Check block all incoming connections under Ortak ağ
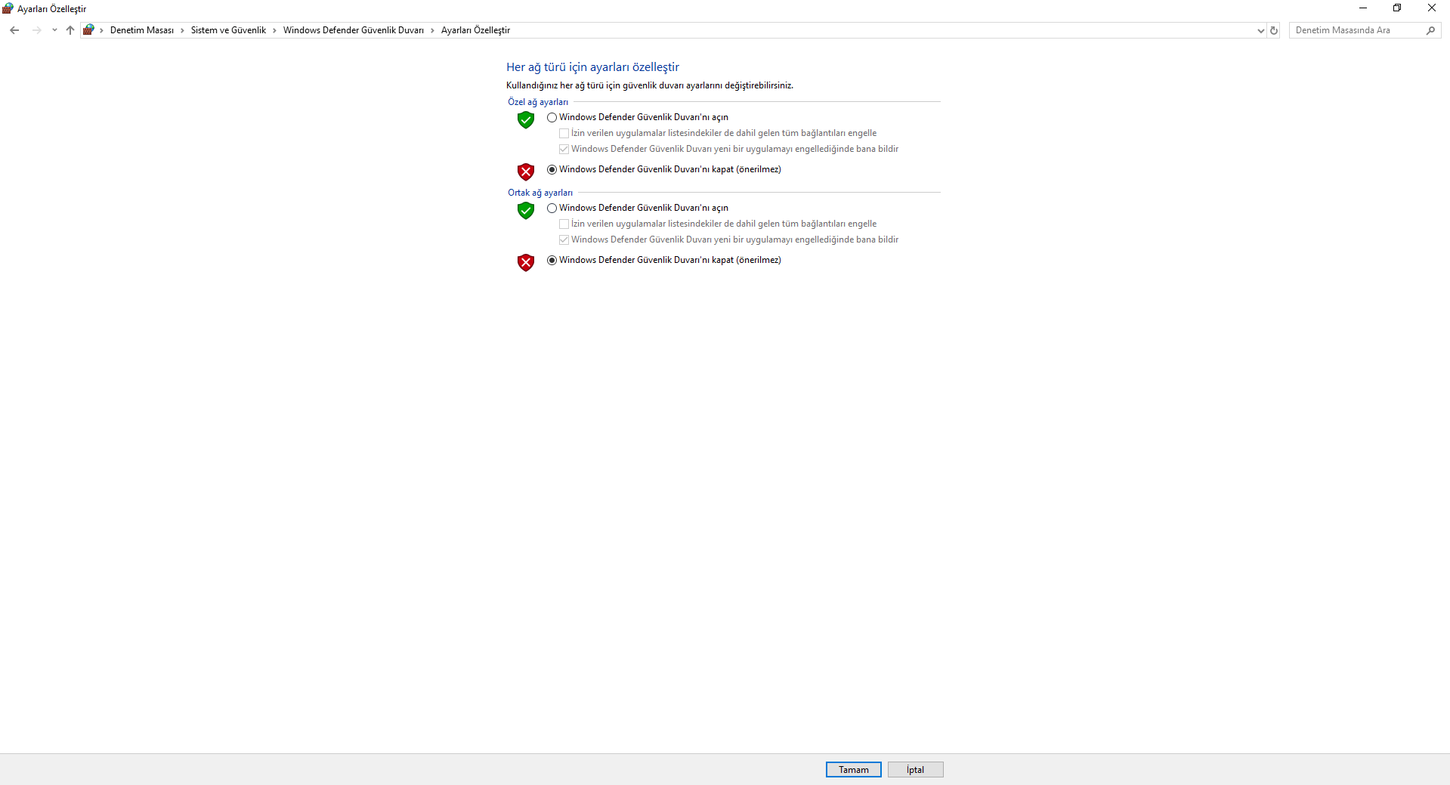1450x785 pixels. tap(564, 224)
